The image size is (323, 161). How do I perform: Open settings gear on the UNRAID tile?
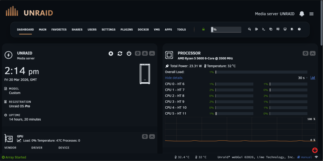pyautogui.click(x=138, y=53)
